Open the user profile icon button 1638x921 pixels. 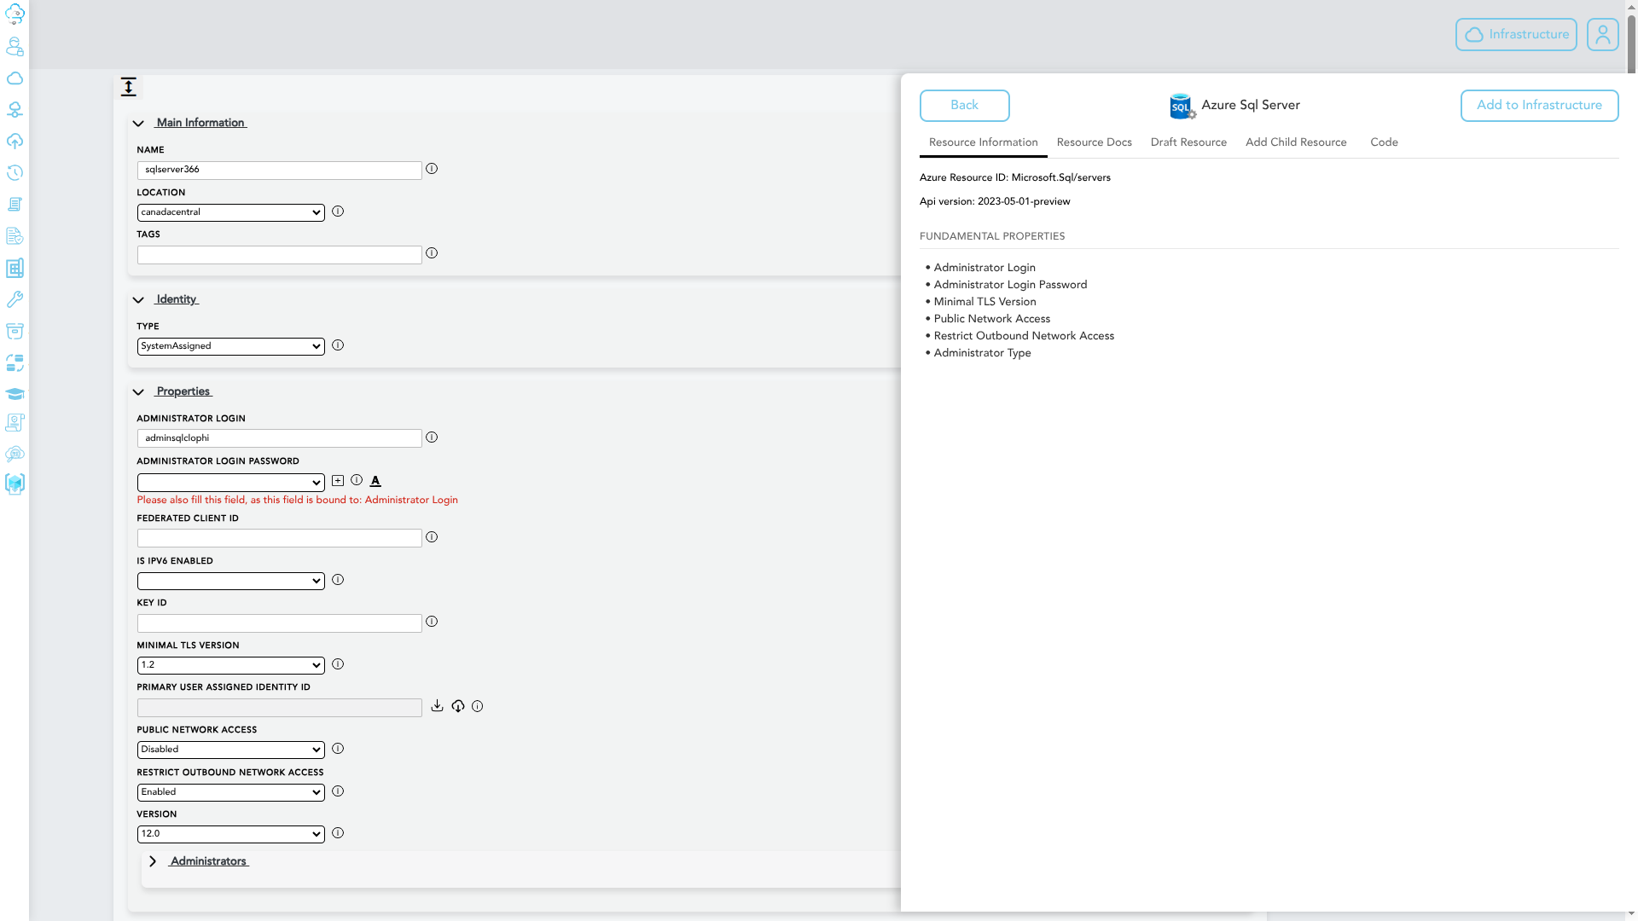tap(1602, 35)
